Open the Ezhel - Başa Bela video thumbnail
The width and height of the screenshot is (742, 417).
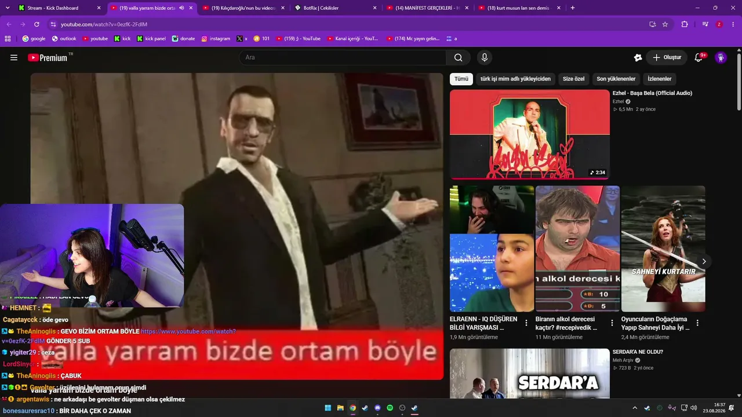(x=530, y=134)
